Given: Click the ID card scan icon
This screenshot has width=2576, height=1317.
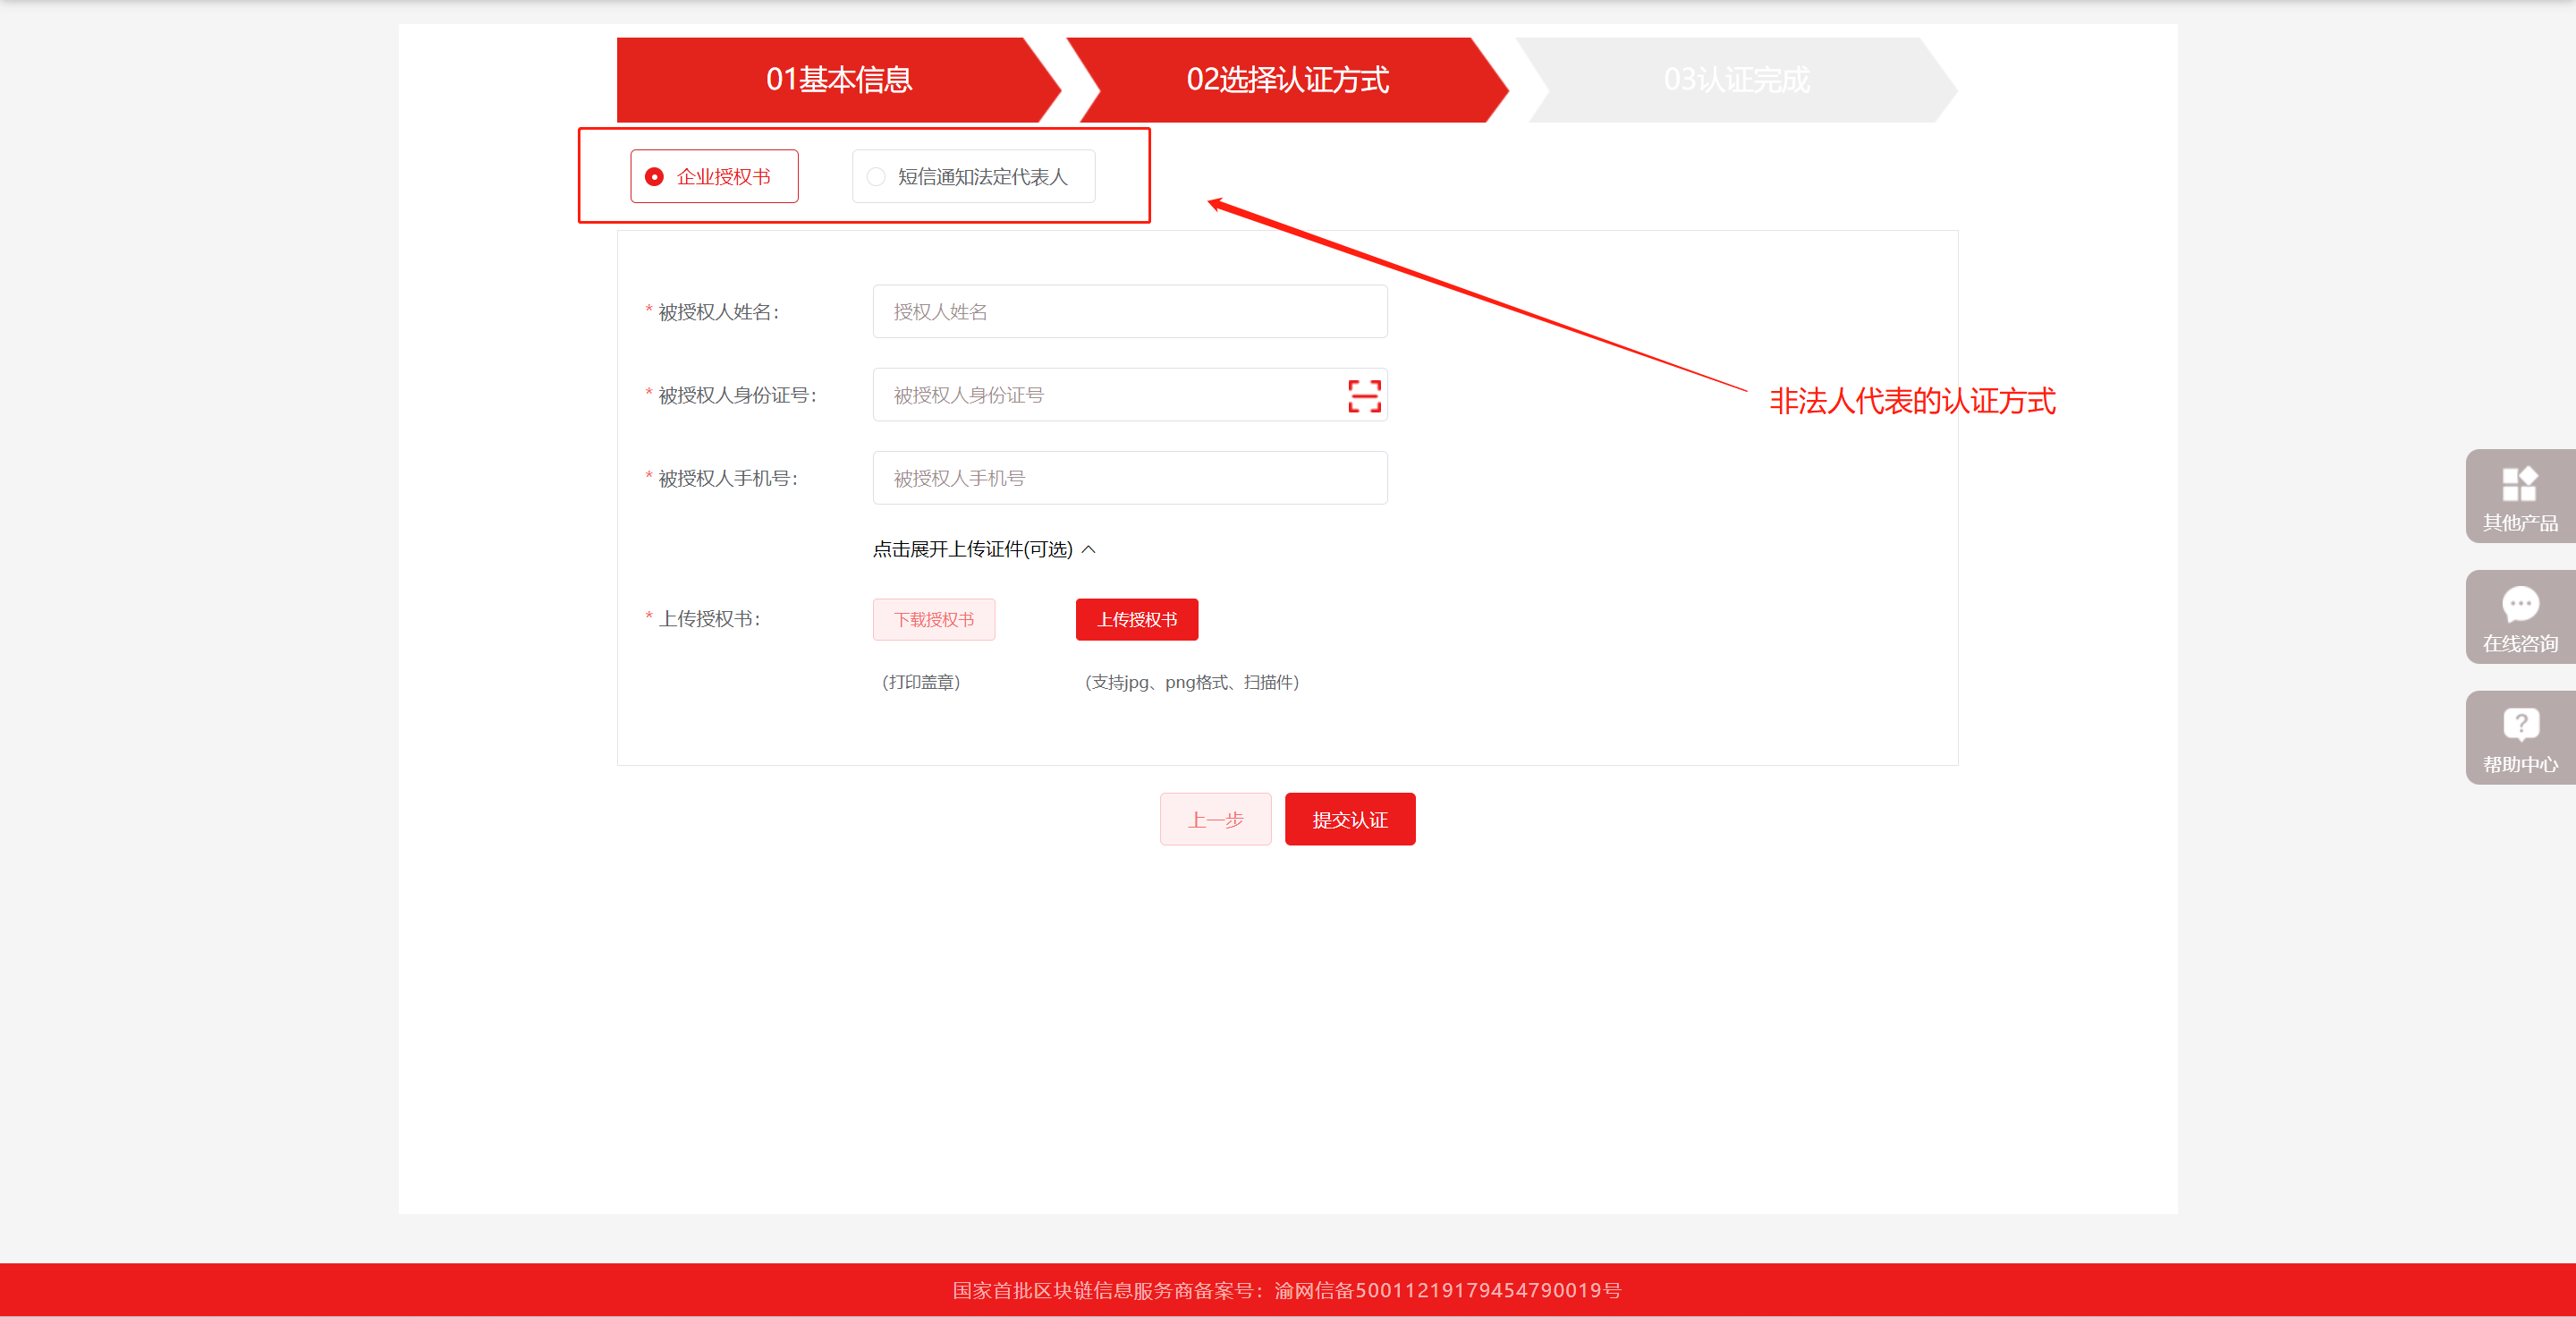Looking at the screenshot, I should pos(1364,395).
